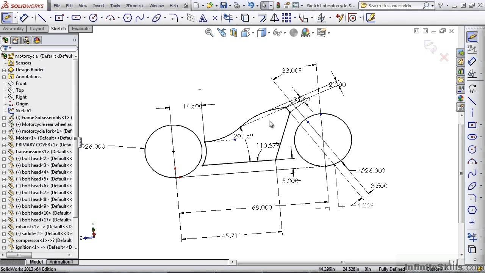The image size is (485, 273).
Task: Toggle shaded Display Style
Action: point(263,33)
